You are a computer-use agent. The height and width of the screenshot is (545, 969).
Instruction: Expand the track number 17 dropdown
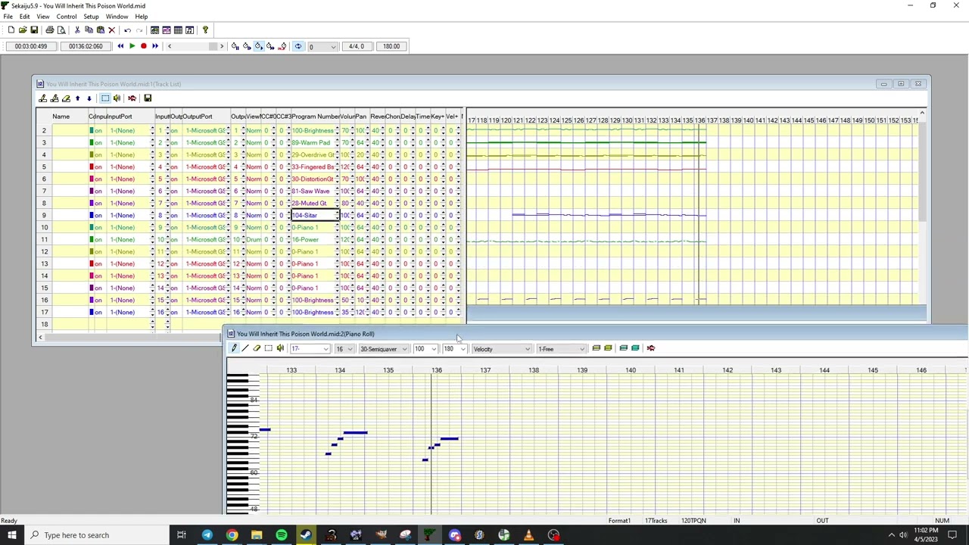click(326, 349)
